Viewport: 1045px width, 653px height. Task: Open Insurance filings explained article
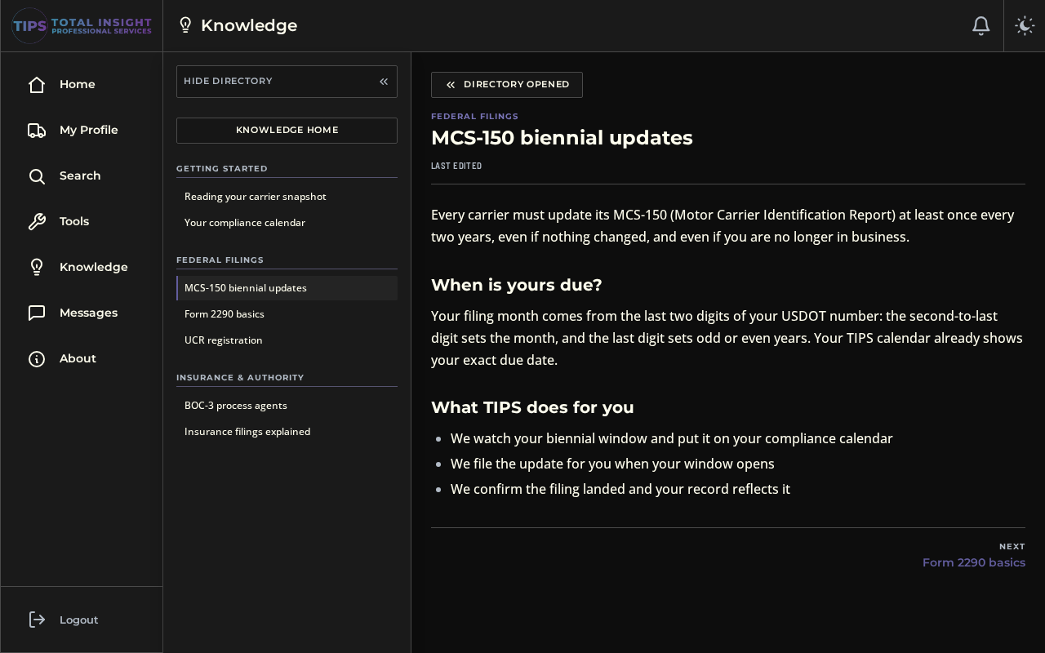pyautogui.click(x=287, y=432)
